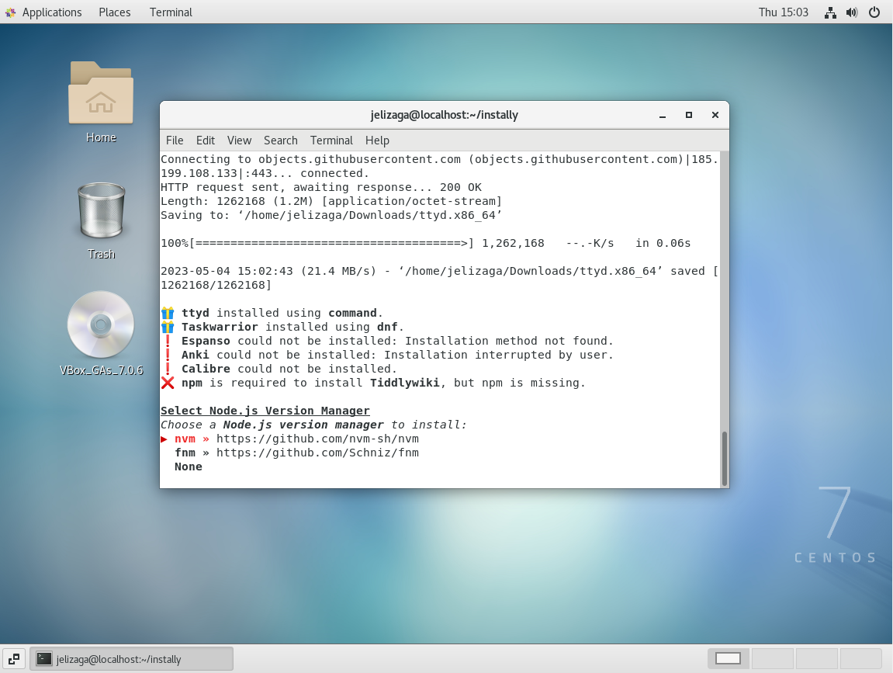Click the Applications menu foot icon
The width and height of the screenshot is (893, 673).
click(x=10, y=12)
